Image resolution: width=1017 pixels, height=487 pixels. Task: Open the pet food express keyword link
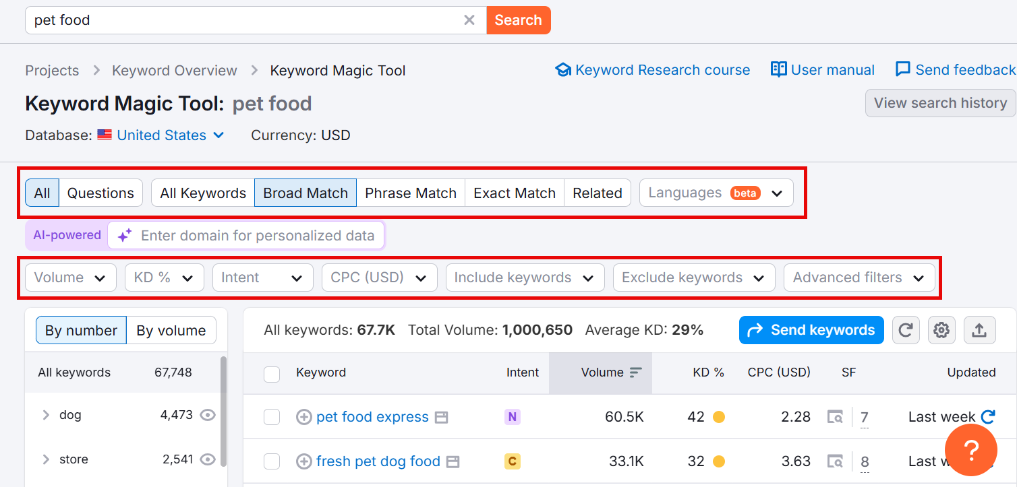(x=372, y=417)
